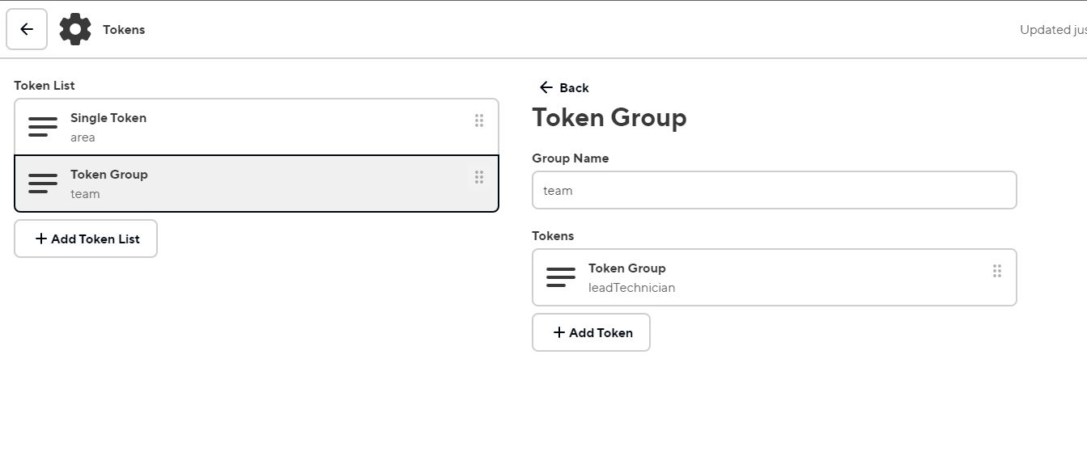Go back using the Back link

tap(574, 87)
